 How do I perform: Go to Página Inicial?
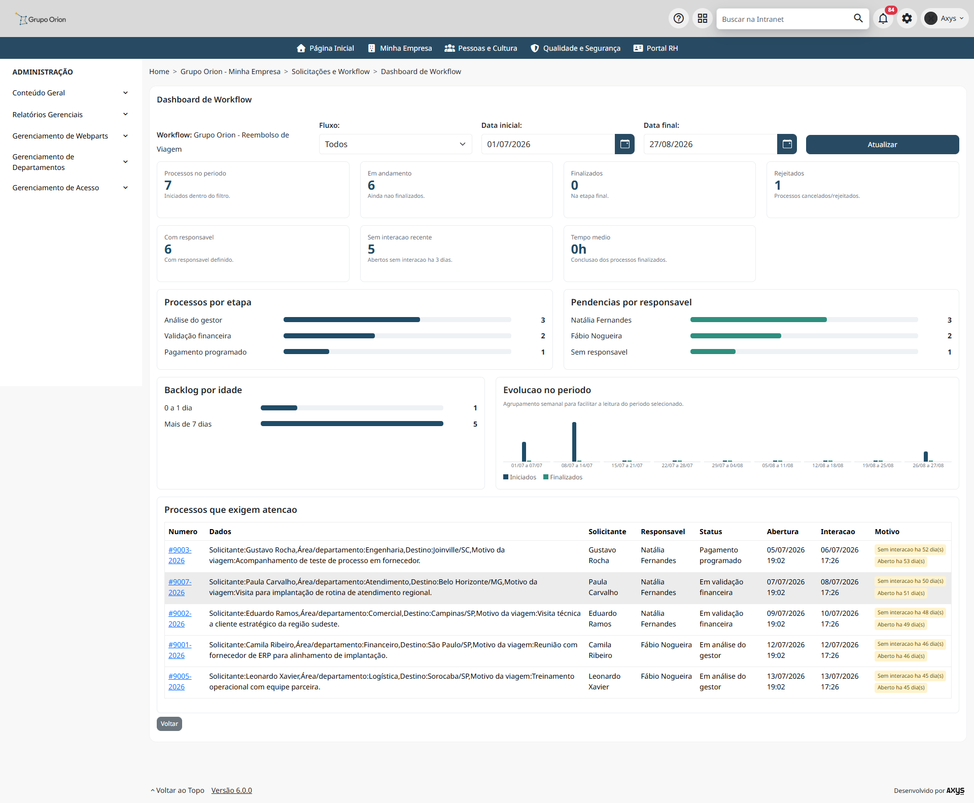click(x=325, y=48)
